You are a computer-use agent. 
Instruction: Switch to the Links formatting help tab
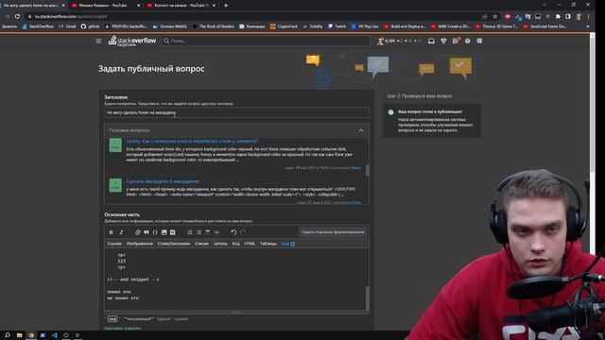point(114,244)
